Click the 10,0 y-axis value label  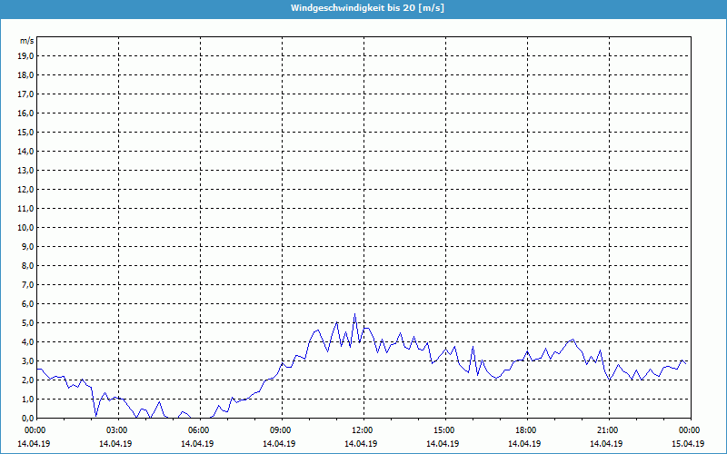[x=26, y=227]
